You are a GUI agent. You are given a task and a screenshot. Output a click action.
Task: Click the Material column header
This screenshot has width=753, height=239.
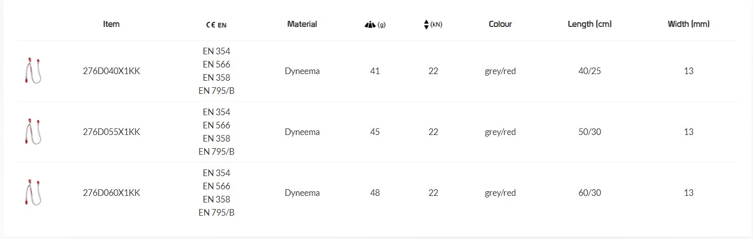click(x=302, y=24)
